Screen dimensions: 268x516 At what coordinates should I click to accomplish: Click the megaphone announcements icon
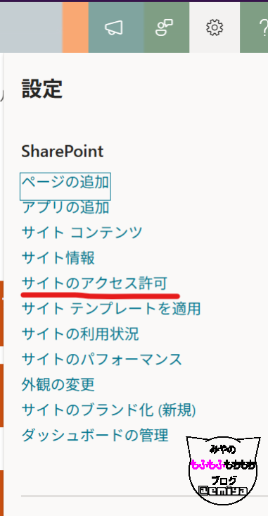tap(114, 27)
